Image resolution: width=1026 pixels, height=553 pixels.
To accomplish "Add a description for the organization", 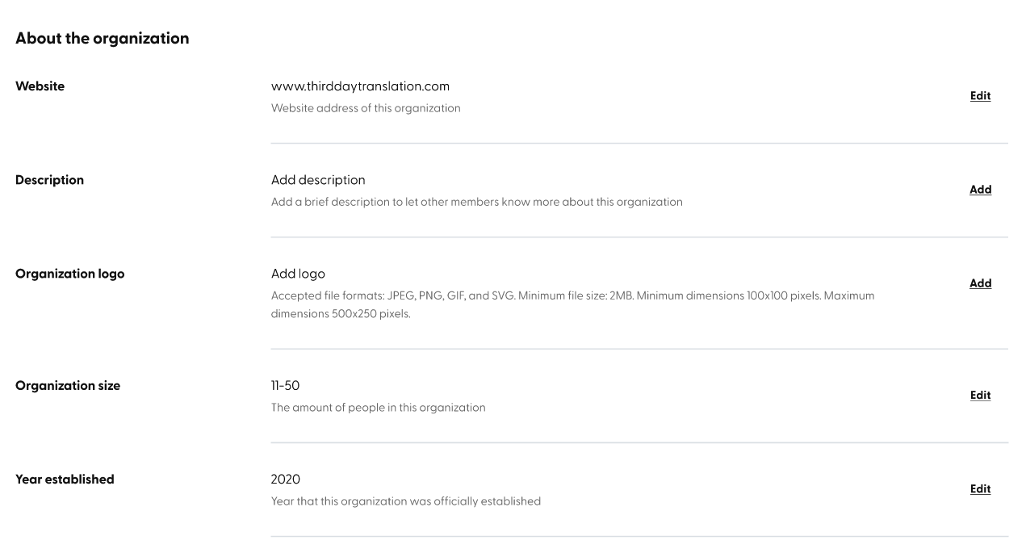I will [980, 190].
